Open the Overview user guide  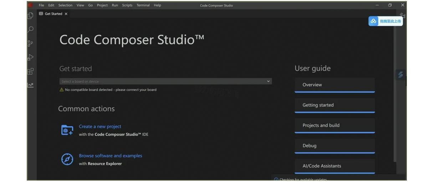point(335,85)
